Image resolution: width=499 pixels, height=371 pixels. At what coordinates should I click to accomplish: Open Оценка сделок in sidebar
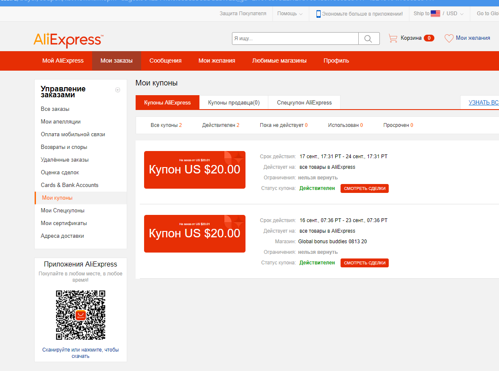tap(60, 173)
